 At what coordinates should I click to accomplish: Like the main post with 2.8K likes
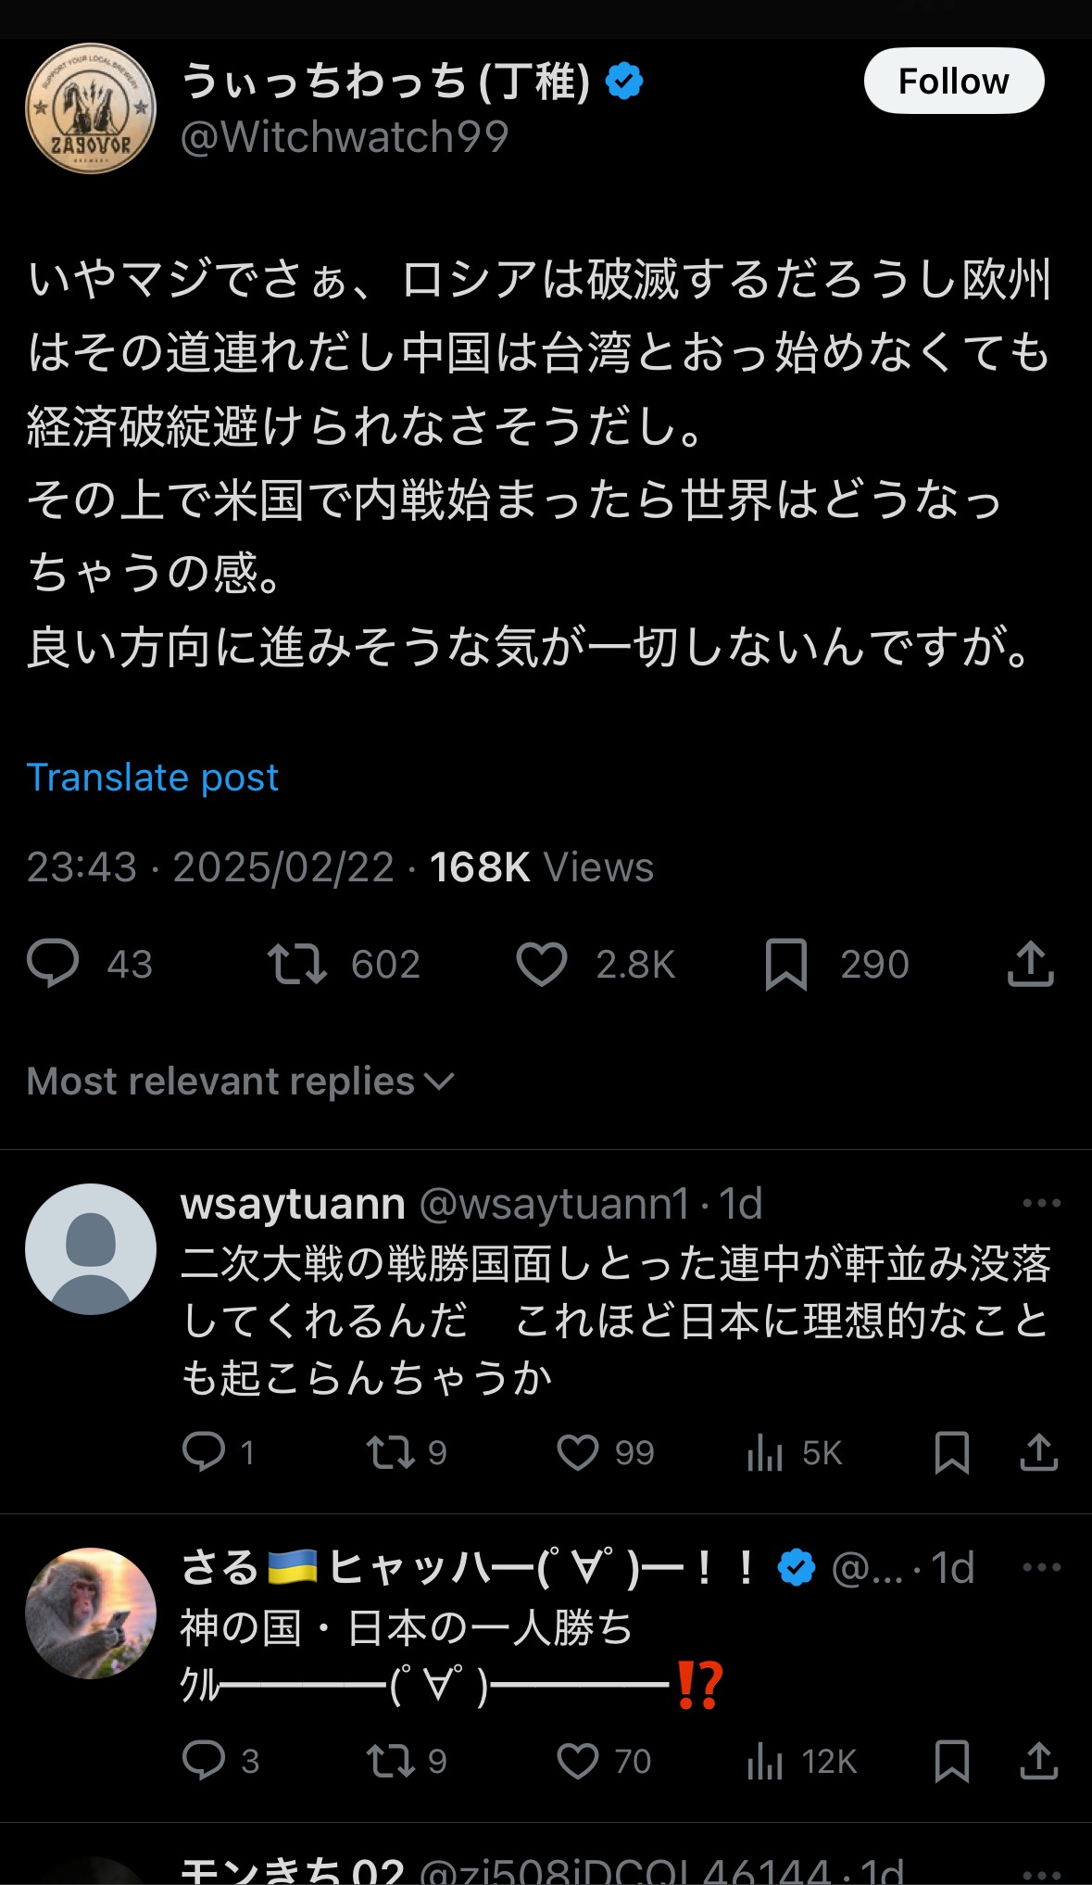[542, 963]
